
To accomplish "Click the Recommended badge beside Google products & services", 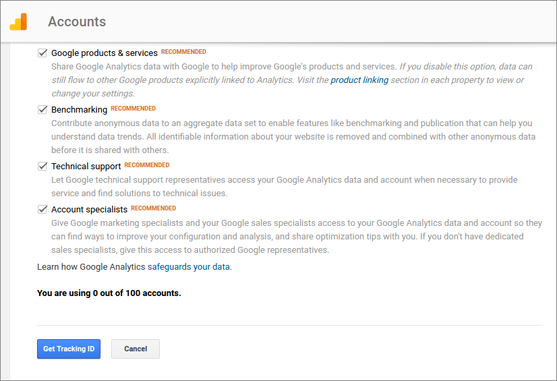I will [183, 52].
